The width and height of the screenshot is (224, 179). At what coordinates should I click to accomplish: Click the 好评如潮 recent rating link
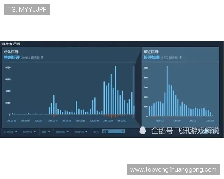(152, 57)
